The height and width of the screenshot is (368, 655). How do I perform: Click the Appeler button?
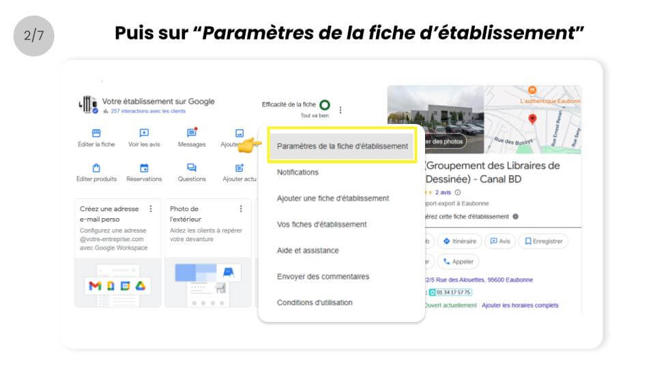click(x=458, y=262)
